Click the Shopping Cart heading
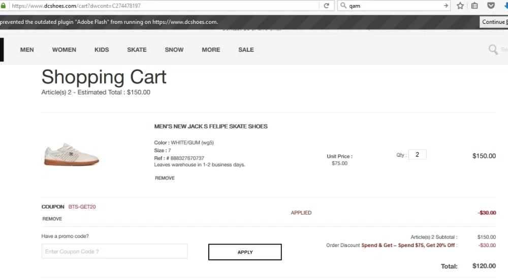The width and height of the screenshot is (508, 280). pyautogui.click(x=104, y=77)
